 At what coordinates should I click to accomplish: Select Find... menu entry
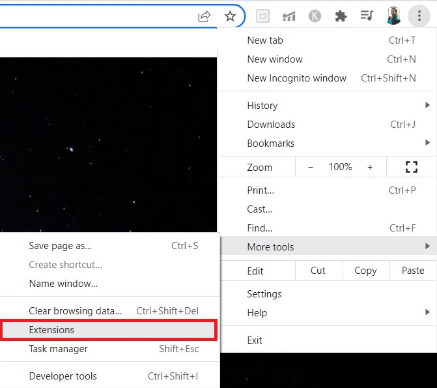point(327,228)
